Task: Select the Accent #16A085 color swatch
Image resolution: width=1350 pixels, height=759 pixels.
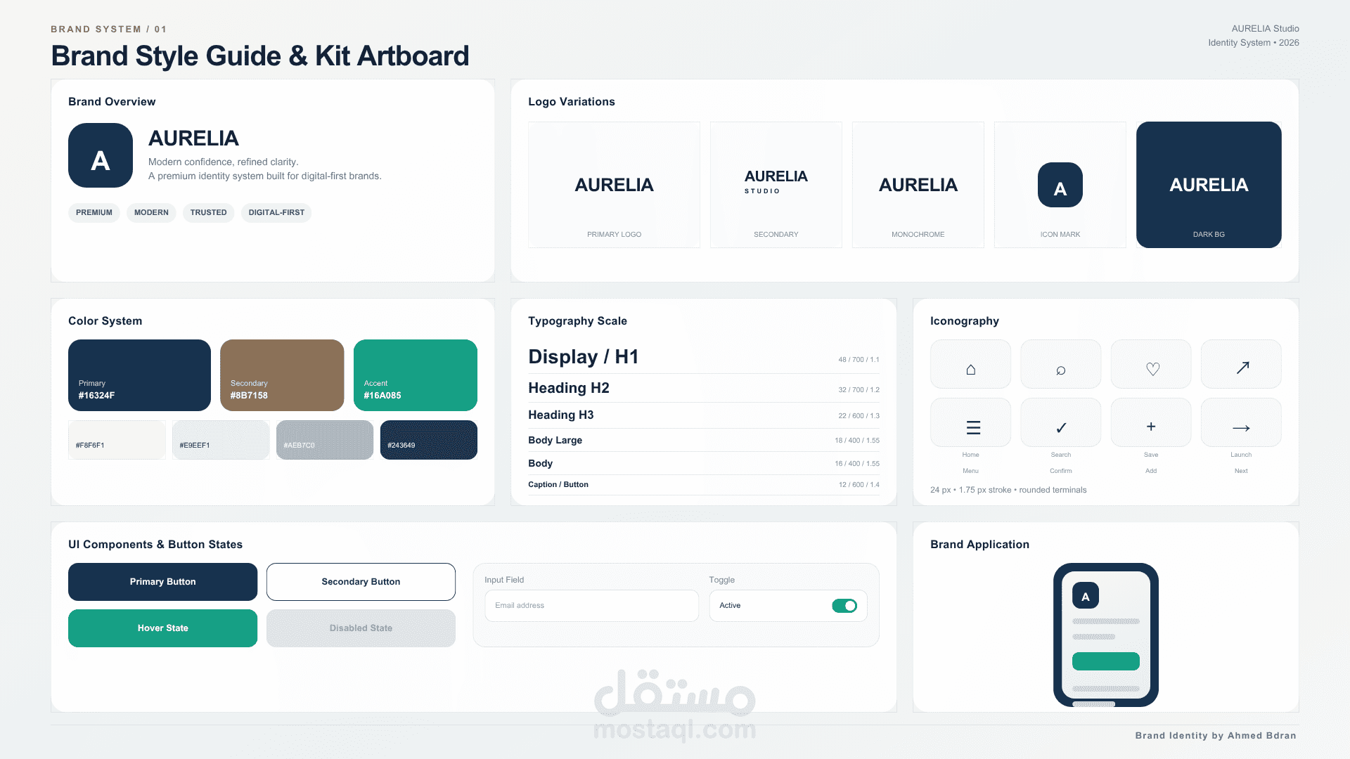Action: [x=416, y=375]
